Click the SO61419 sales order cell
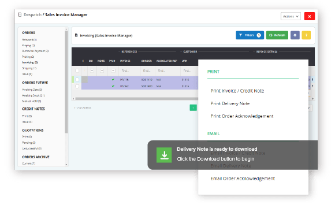 pos(147,80)
